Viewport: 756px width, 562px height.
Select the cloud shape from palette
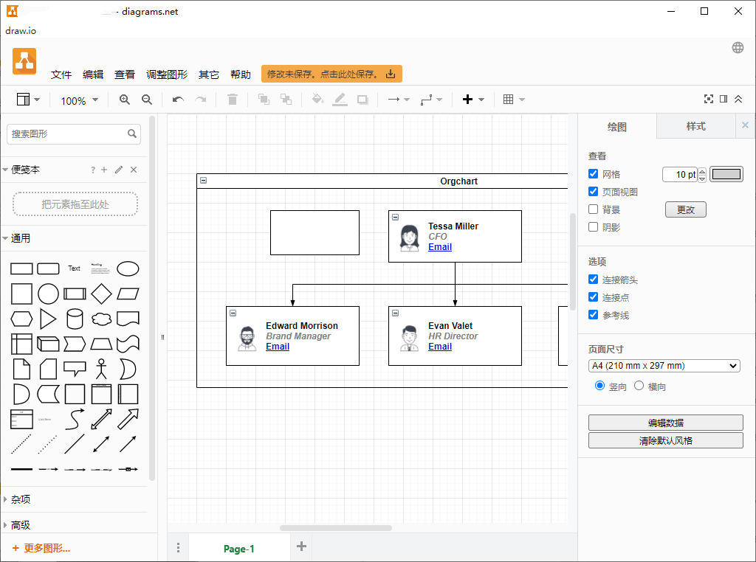click(101, 319)
